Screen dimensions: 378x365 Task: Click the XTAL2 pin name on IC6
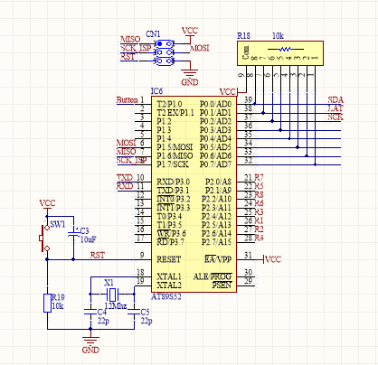pyautogui.click(x=169, y=285)
